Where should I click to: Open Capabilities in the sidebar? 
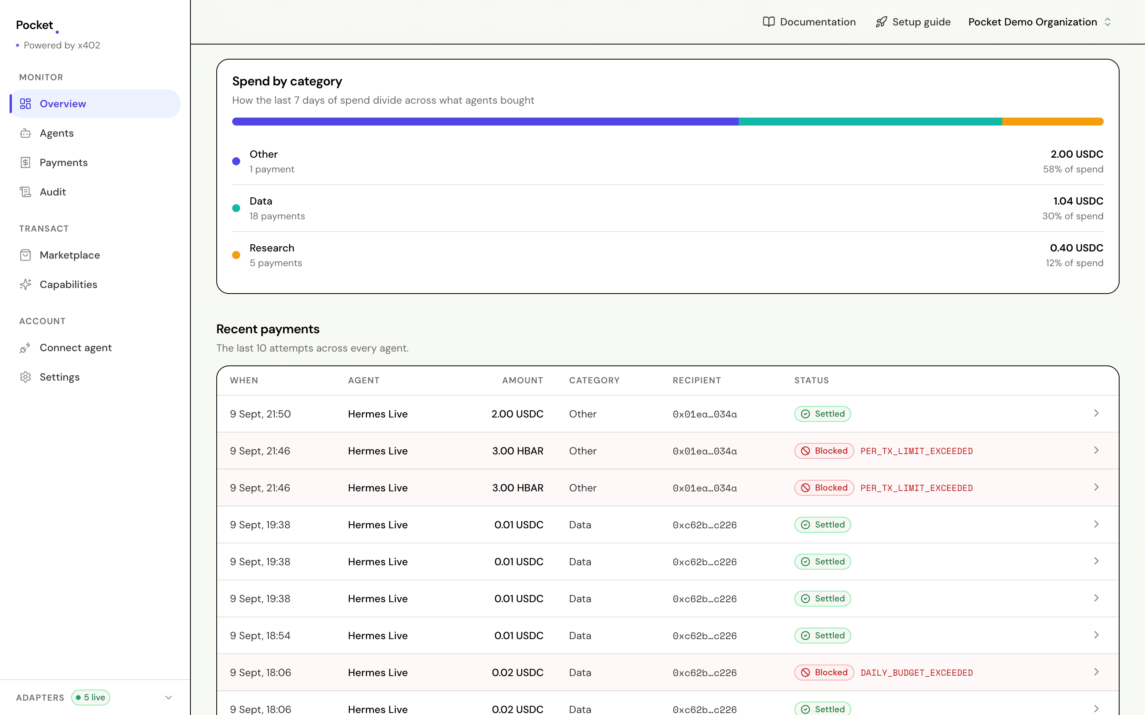coord(95,285)
